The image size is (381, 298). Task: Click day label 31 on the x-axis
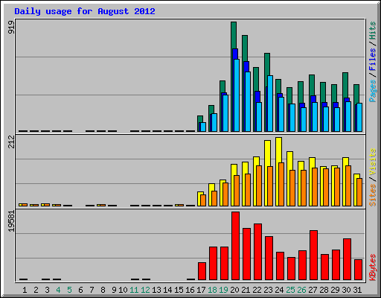pos(358,290)
